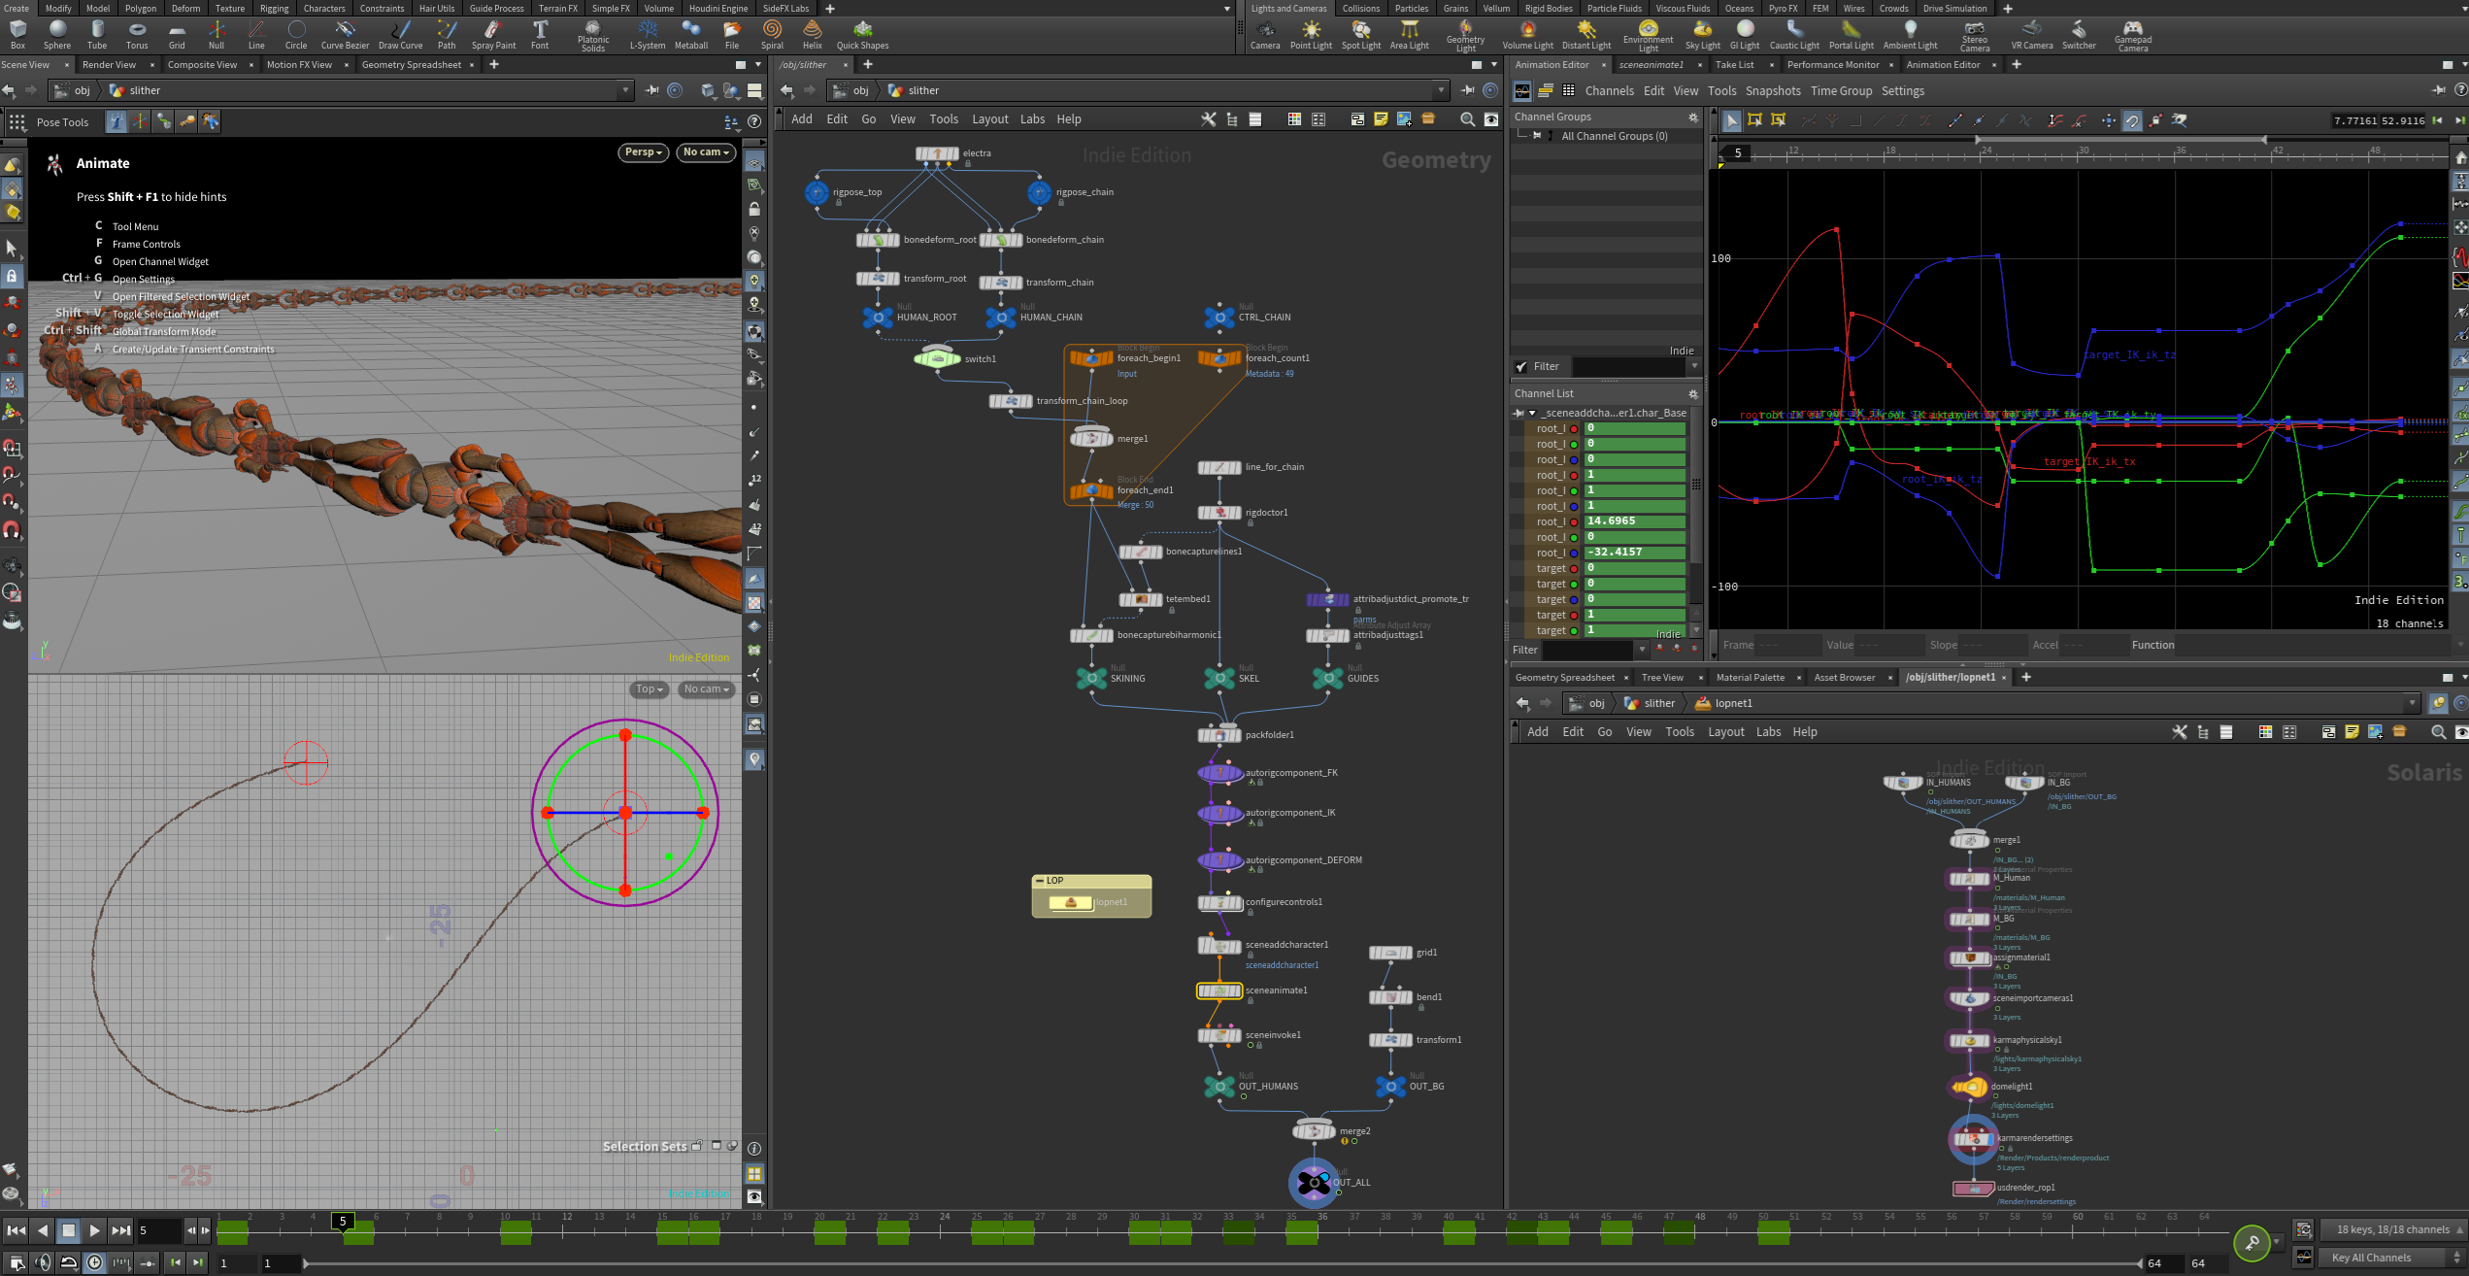Click the sceneanimate1 node icon

pyautogui.click(x=1218, y=991)
